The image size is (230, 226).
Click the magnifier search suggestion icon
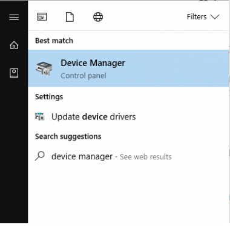click(40, 156)
